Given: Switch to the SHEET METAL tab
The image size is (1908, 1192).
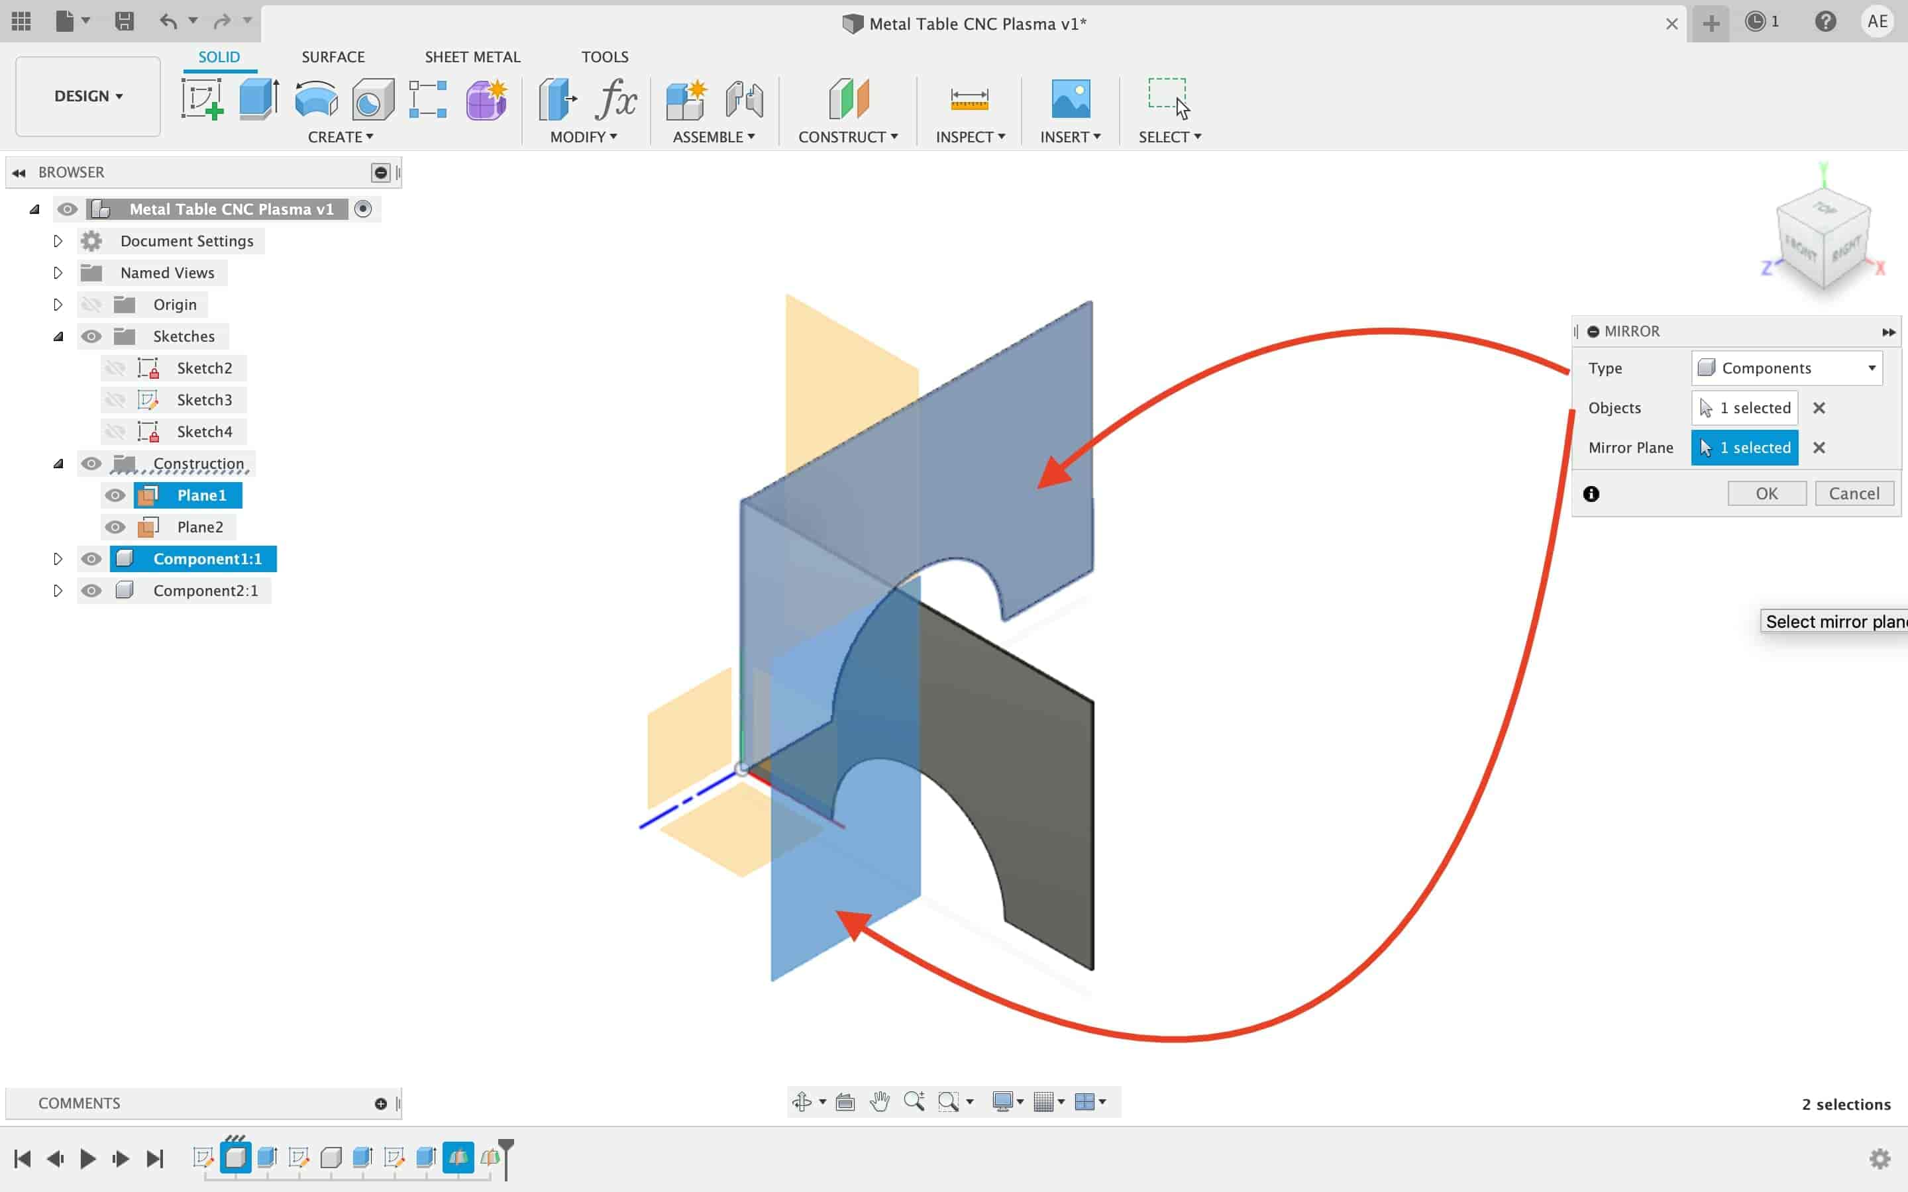Looking at the screenshot, I should 472,57.
